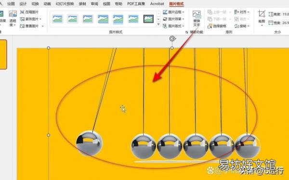Open the 组合 group dropdown
The image size is (289, 180).
coord(242,19)
